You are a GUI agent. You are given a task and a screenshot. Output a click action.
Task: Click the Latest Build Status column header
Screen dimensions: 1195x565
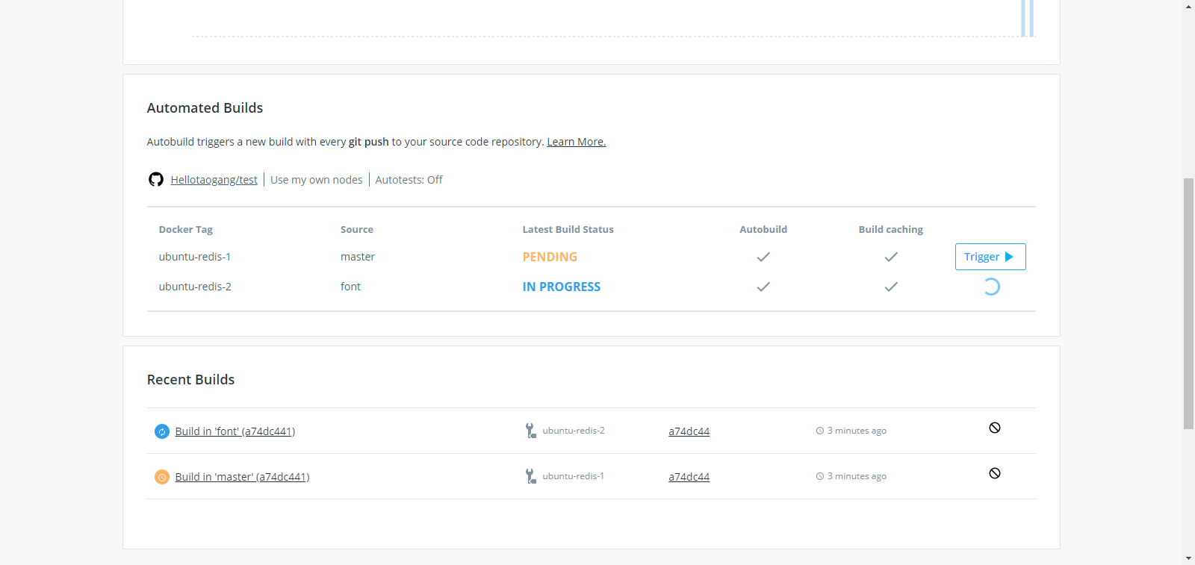(568, 229)
